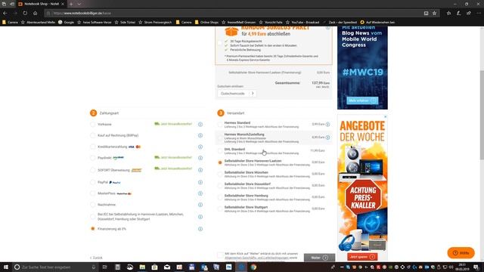Click the address bar URL
The image size is (484, 272).
click(x=82, y=14)
